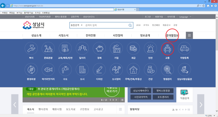Open the browser zoom level dropdown
Image resolution: width=218 pixels, height=117 pixels.
pos(214,116)
